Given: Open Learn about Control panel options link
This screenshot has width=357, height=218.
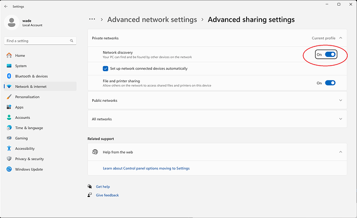Looking at the screenshot, I should click(x=146, y=168).
